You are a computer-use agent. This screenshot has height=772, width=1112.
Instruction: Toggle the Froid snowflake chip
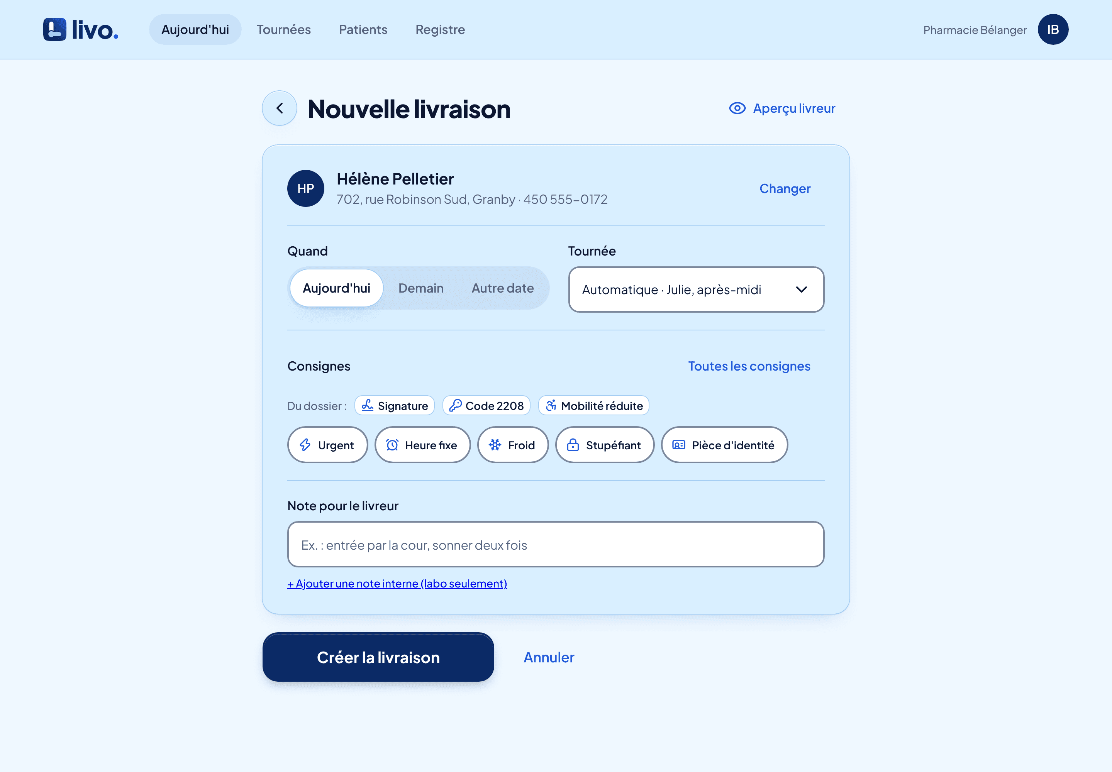(x=513, y=445)
